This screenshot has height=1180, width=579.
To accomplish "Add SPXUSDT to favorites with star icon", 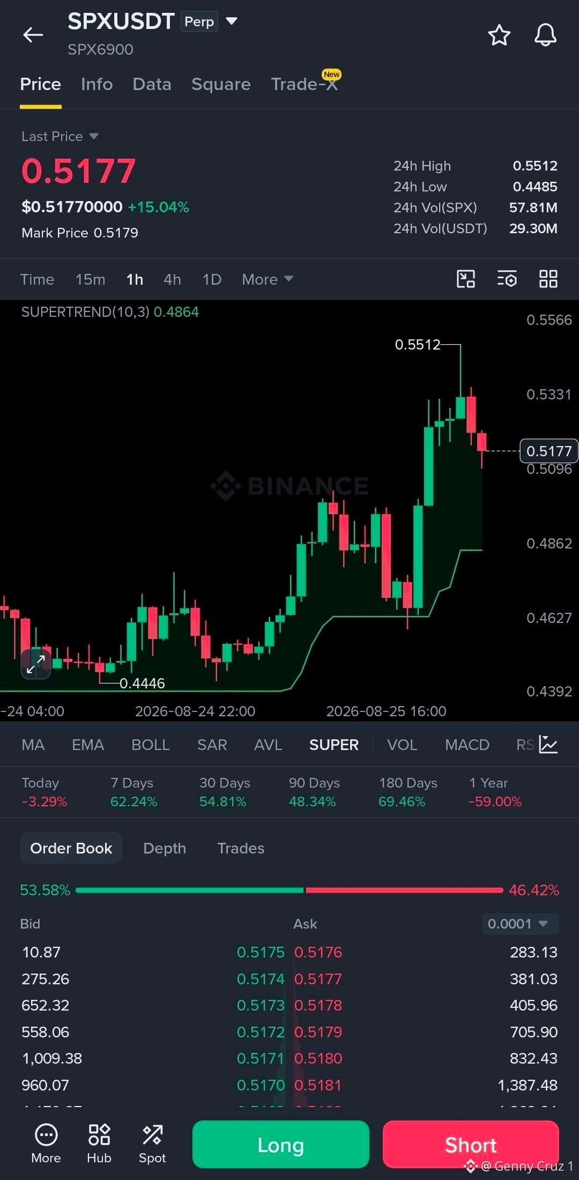I will pos(499,35).
